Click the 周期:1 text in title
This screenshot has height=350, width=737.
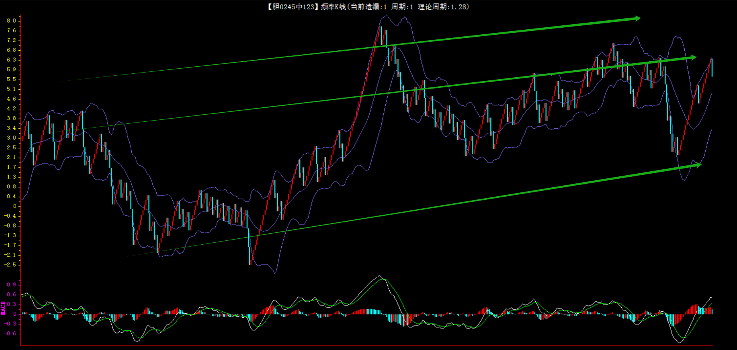[x=402, y=7]
